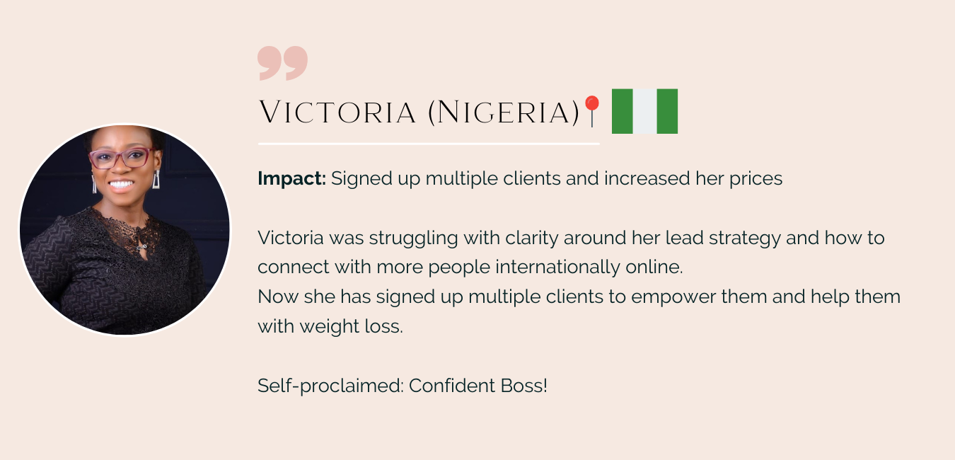This screenshot has width=955, height=460.
Task: Click the flag's white center stripe
Action: coord(644,111)
